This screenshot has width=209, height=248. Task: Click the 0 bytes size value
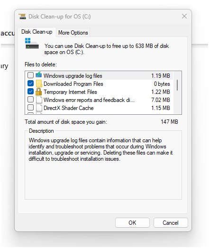point(162,83)
